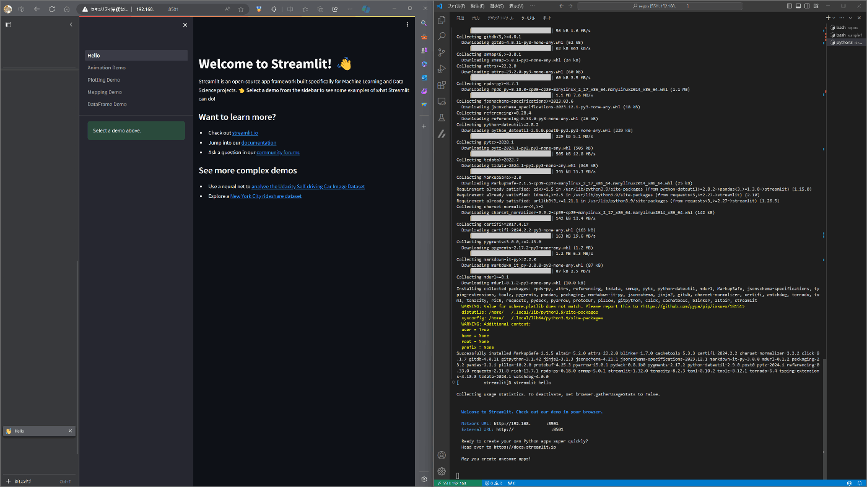
Task: Open the Edge profile avatar
Action: pyautogui.click(x=8, y=9)
